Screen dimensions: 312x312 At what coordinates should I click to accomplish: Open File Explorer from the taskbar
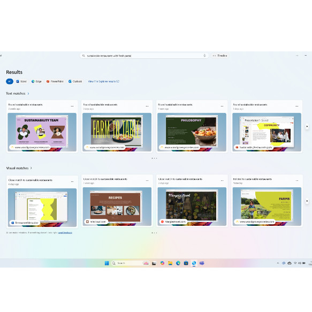click(170, 263)
